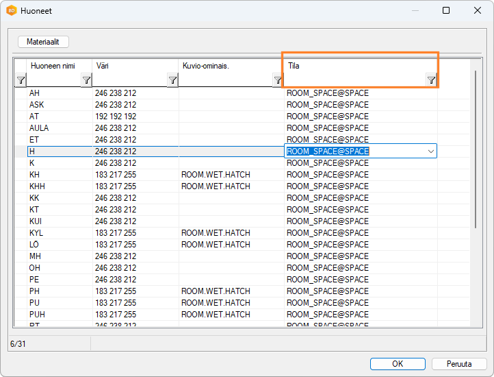Click the filter icon in Huoneen nimi column
The height and width of the screenshot is (377, 494).
86,80
